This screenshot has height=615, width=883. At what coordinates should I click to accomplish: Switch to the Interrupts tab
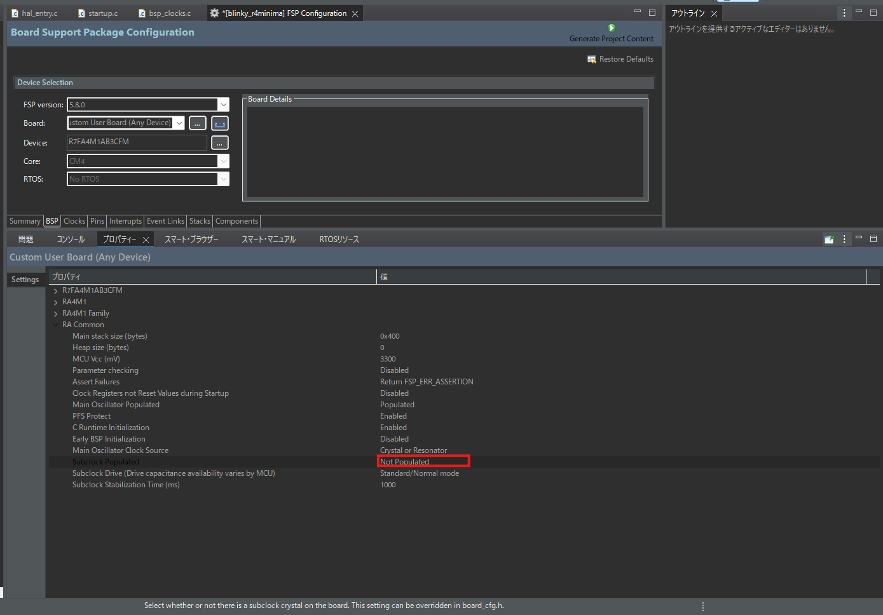(125, 221)
